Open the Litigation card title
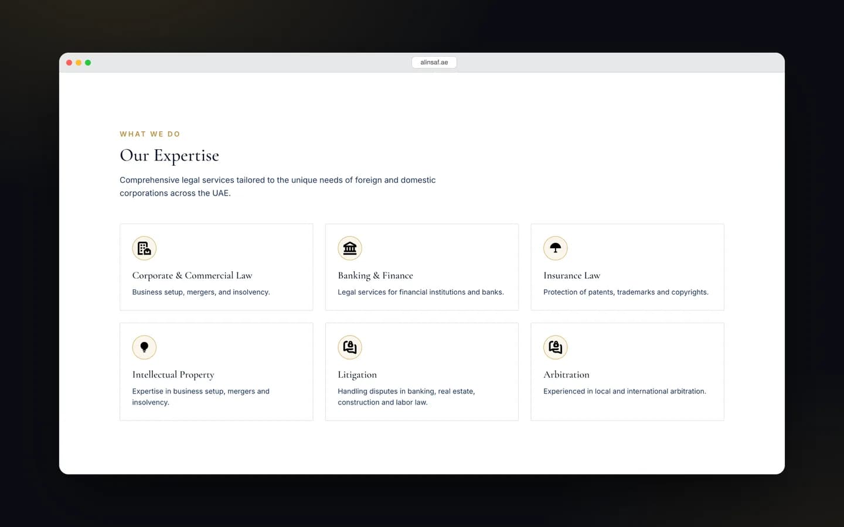This screenshot has height=527, width=844. 357,375
